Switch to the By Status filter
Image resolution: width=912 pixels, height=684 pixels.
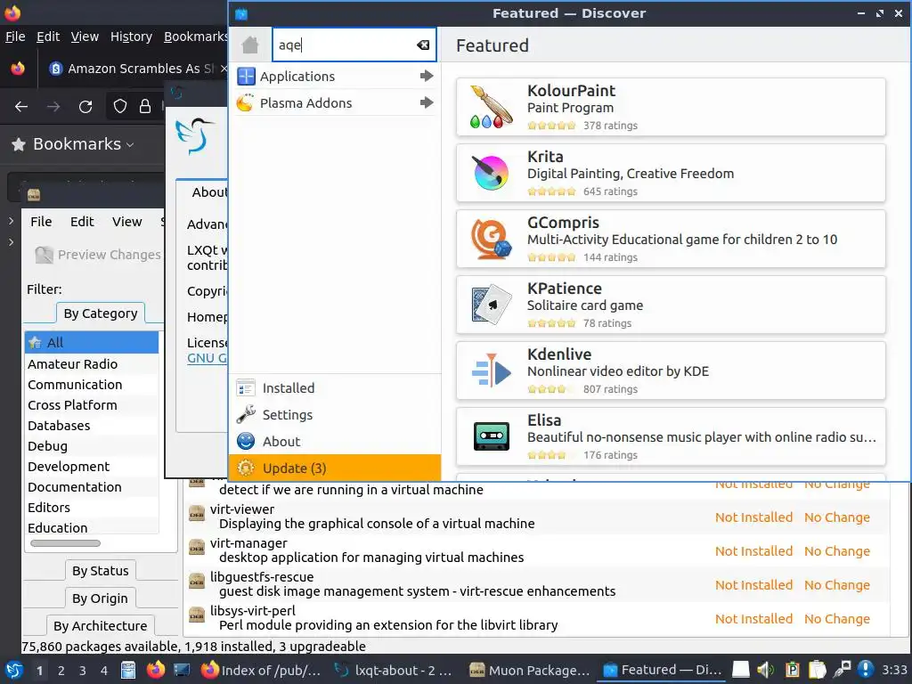[100, 571]
